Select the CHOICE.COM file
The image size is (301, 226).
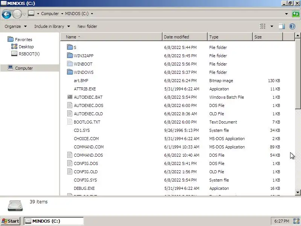point(86,139)
